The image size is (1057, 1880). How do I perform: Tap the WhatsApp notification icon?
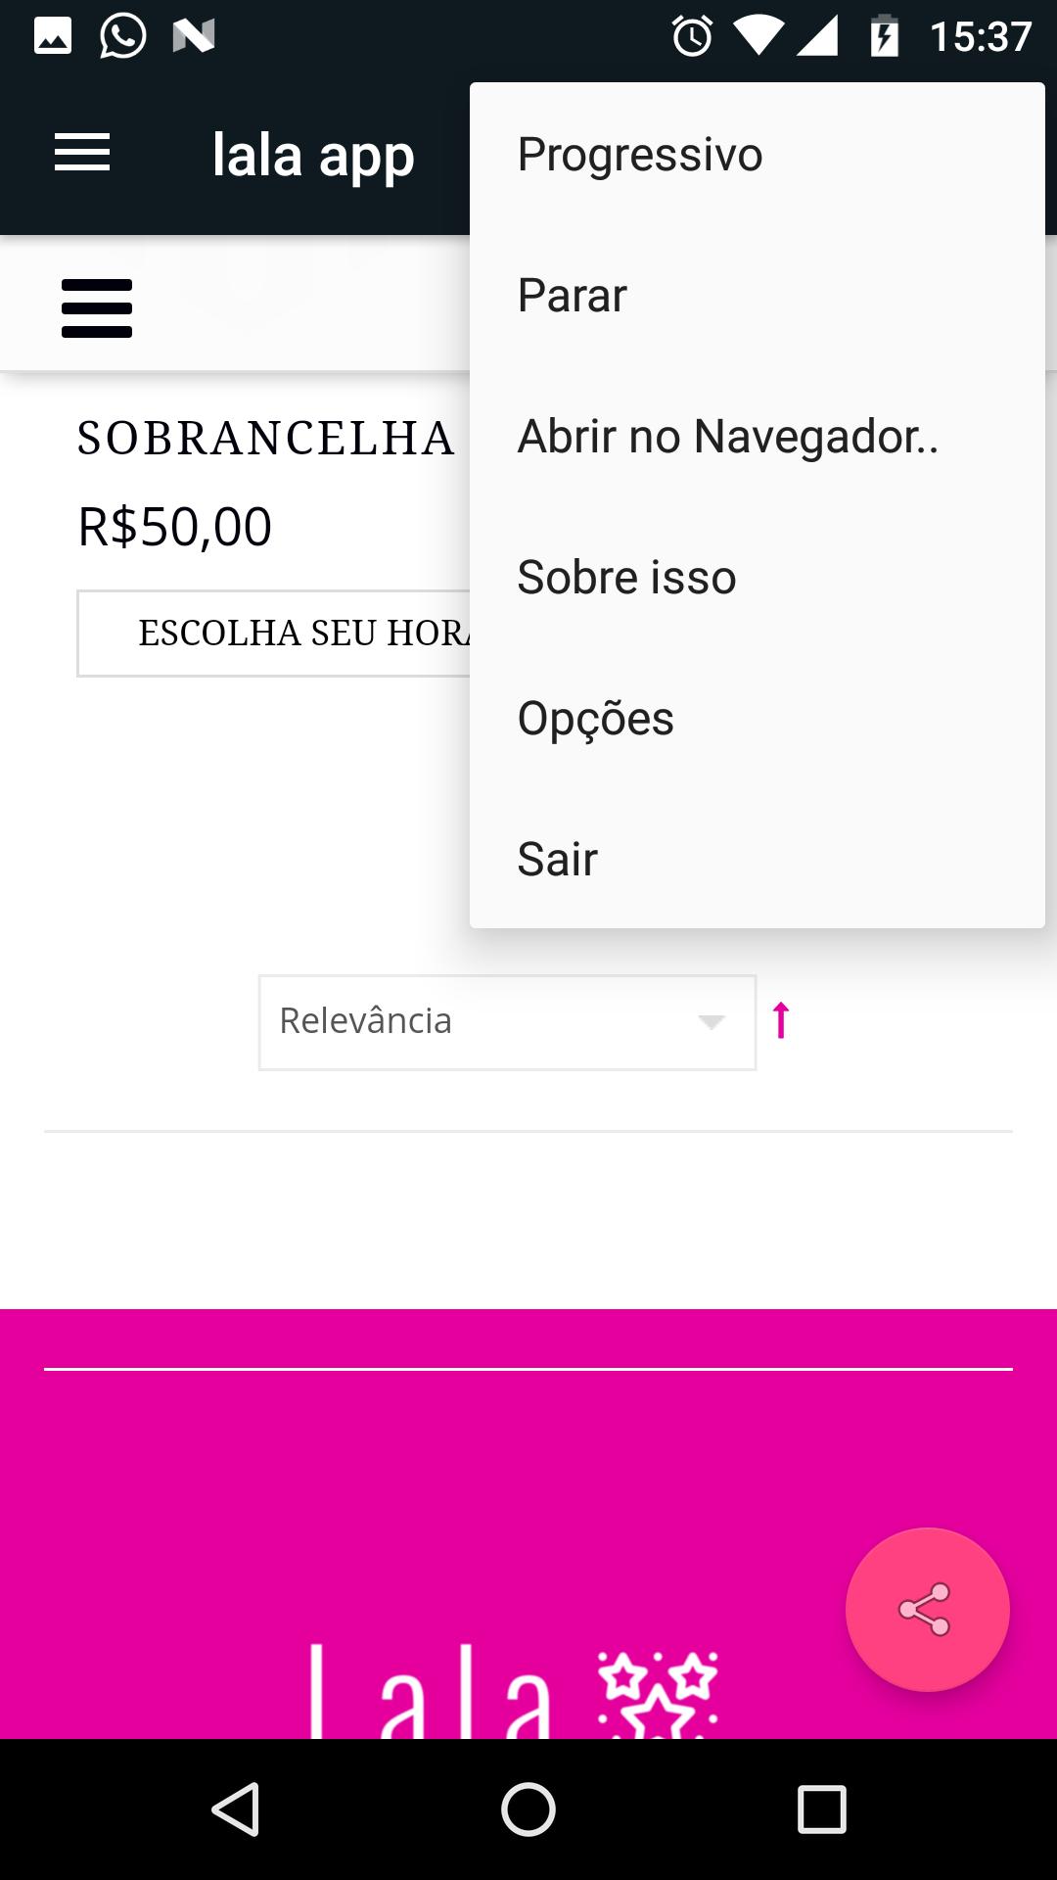123,37
